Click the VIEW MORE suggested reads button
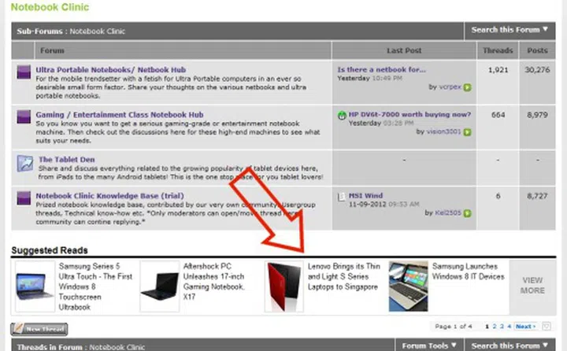This screenshot has width=567, height=351. (x=532, y=285)
